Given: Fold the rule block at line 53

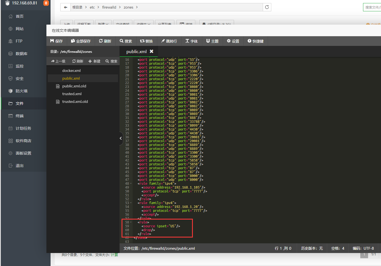Looking at the screenshot, I should tap(131, 203).
